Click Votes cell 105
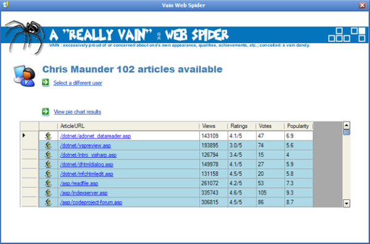This screenshot has width=370, height=244. (270, 193)
